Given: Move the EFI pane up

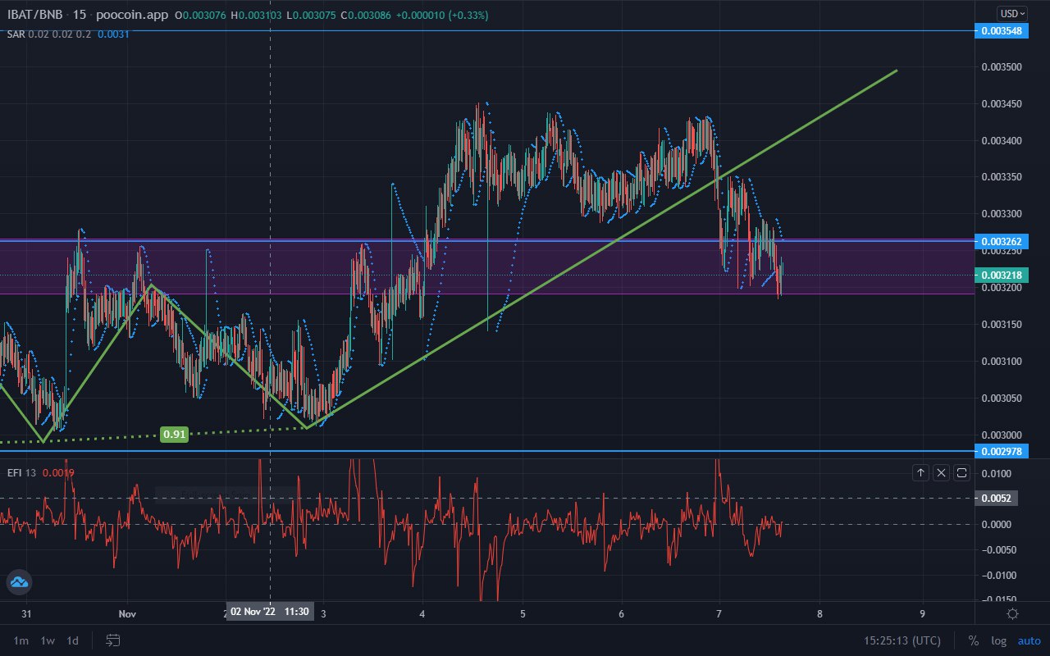Looking at the screenshot, I should (920, 472).
